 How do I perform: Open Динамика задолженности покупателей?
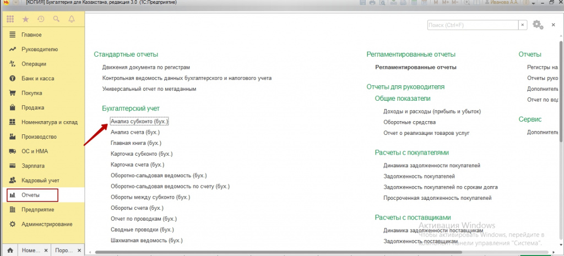click(x=432, y=165)
